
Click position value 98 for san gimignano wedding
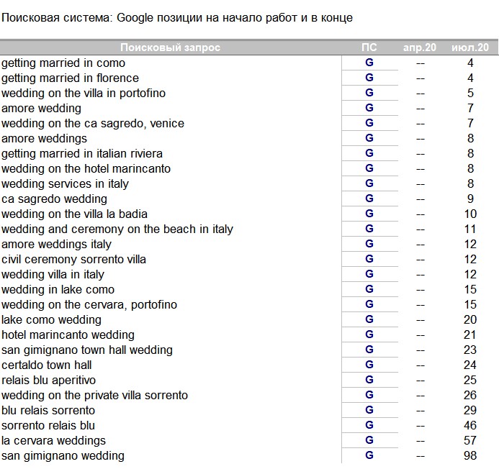click(x=470, y=455)
